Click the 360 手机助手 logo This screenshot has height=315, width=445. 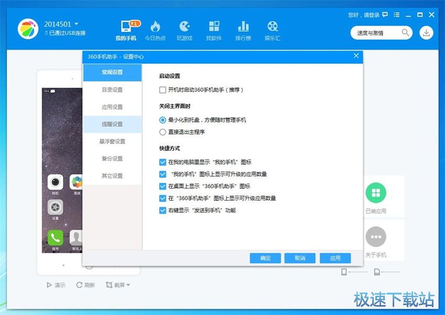coord(28,29)
